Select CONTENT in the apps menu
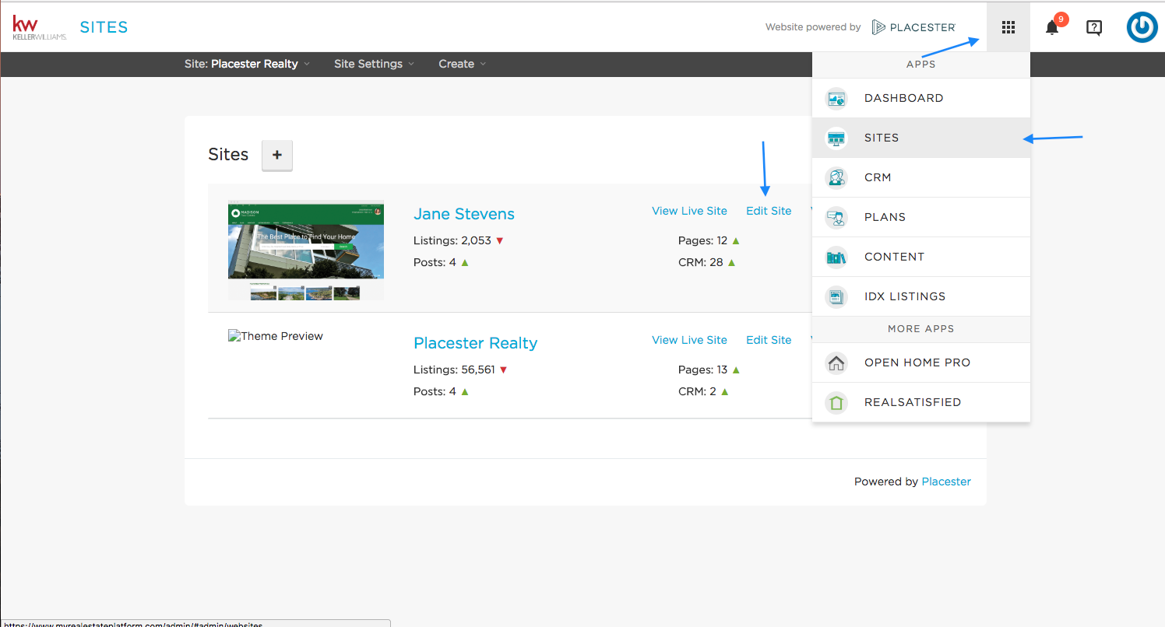 [921, 257]
